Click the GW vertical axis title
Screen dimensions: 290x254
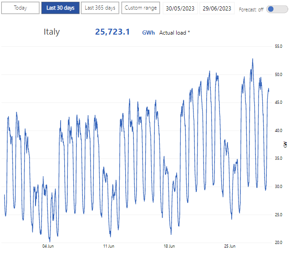pyautogui.click(x=285, y=144)
